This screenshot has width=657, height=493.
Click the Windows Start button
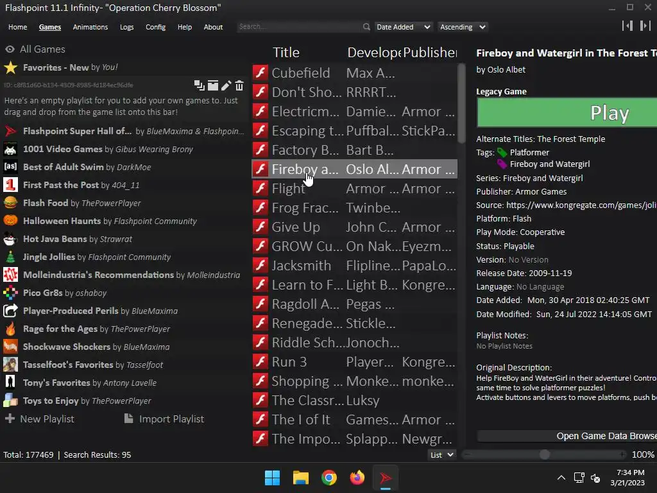pos(272,478)
